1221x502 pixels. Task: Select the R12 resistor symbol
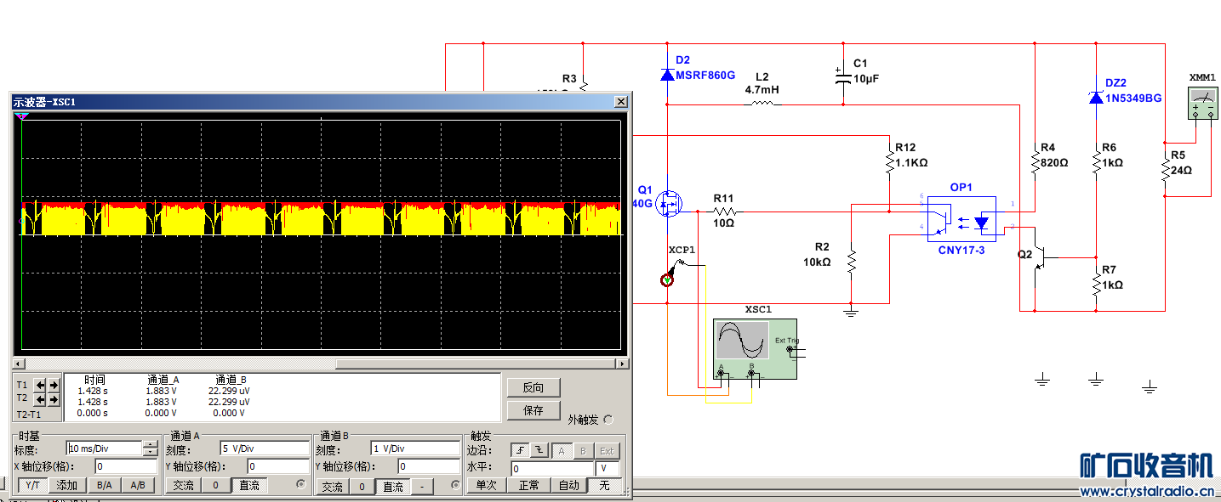[x=889, y=161]
